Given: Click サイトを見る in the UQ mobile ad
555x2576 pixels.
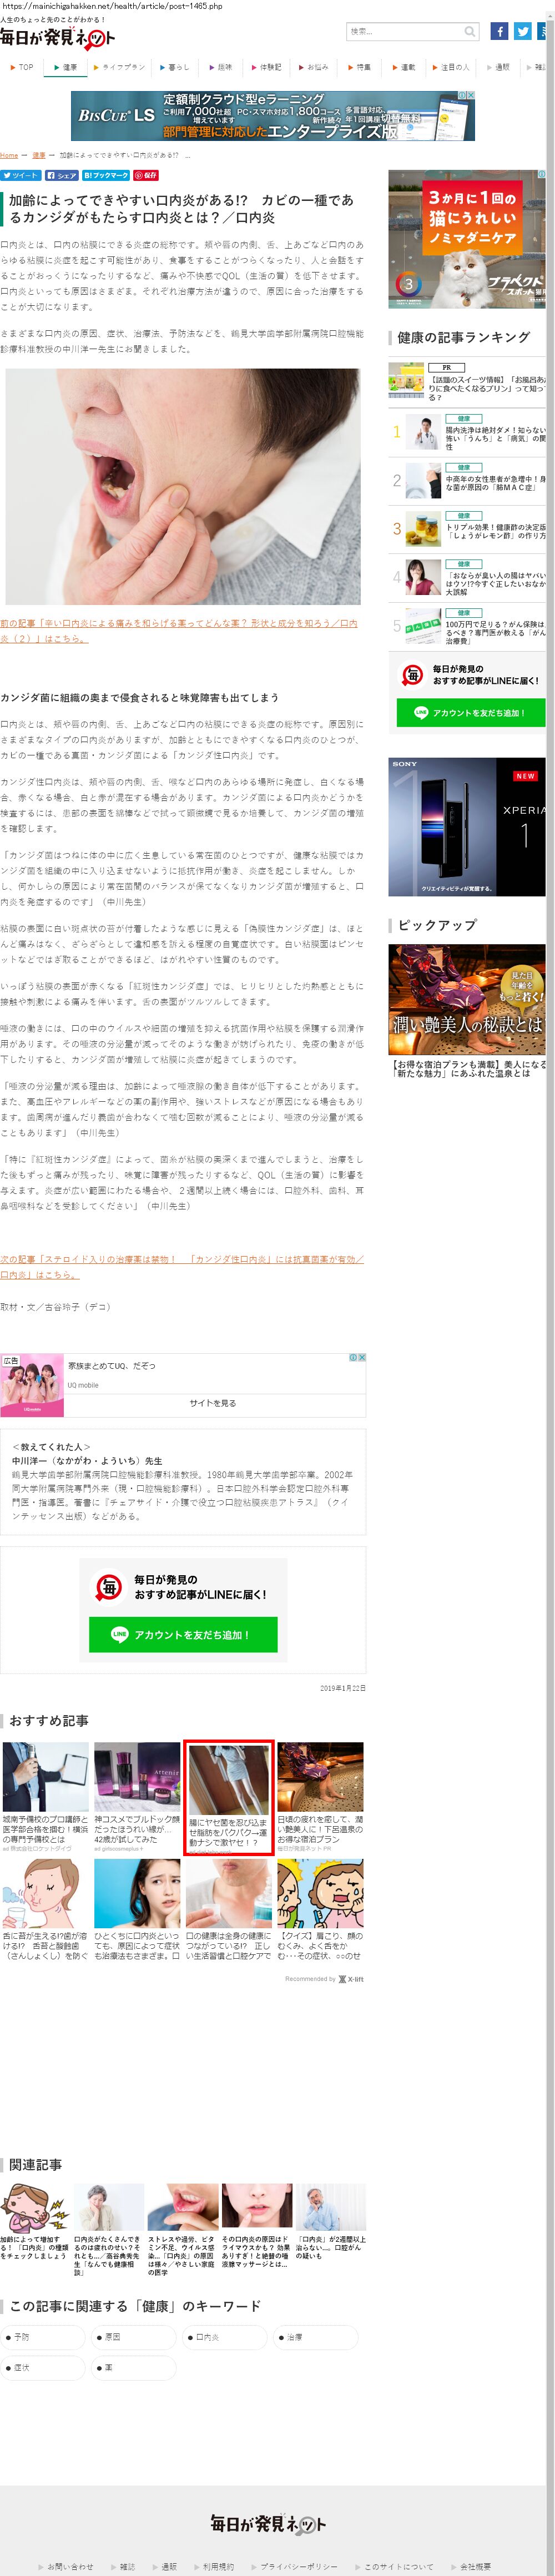Looking at the screenshot, I should tap(213, 1403).
